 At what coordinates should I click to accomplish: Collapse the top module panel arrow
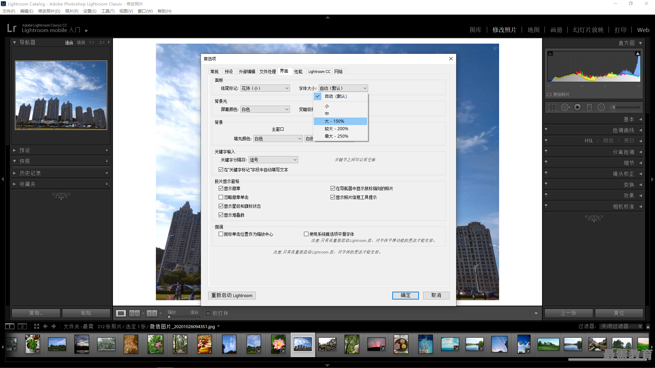pos(327,17)
